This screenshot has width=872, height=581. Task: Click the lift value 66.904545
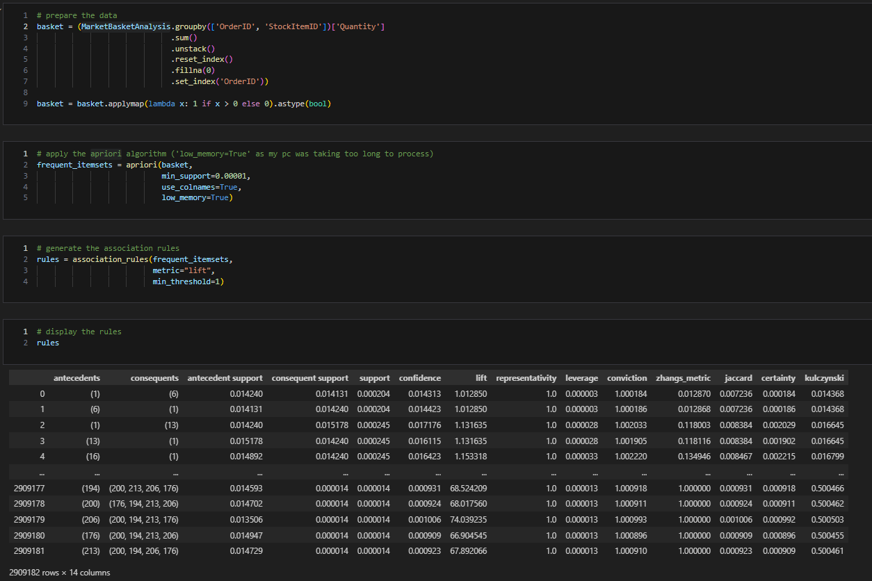(469, 535)
